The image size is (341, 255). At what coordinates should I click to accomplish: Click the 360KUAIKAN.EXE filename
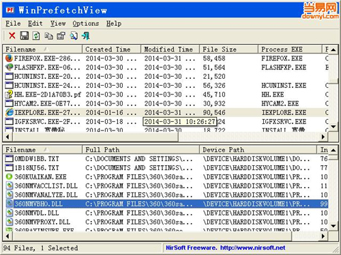40,177
